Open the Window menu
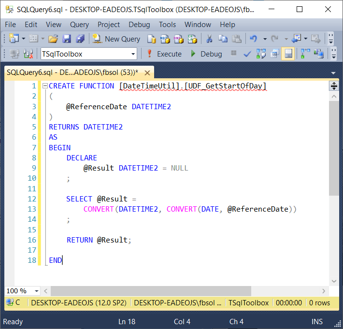The width and height of the screenshot is (343, 329). pos(198,25)
